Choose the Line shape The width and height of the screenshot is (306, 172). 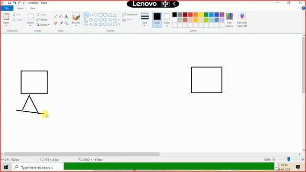[x=86, y=15]
